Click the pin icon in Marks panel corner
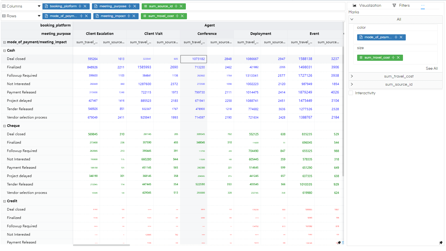Viewport: 446px width, 251px height. click(x=441, y=243)
